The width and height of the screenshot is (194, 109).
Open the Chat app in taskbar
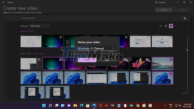69,105
